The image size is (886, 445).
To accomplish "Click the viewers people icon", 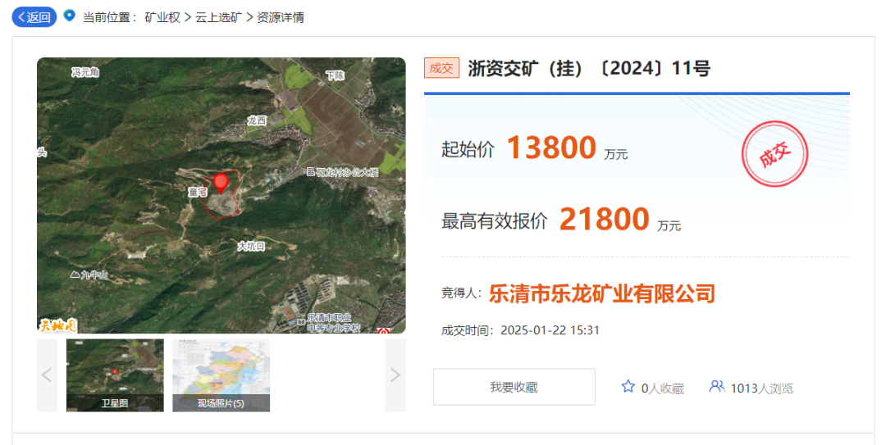I will (x=717, y=387).
